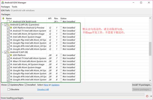Click the Android SDK Manager title bar icon
This screenshot has width=153, height=100.
coord(3,3)
